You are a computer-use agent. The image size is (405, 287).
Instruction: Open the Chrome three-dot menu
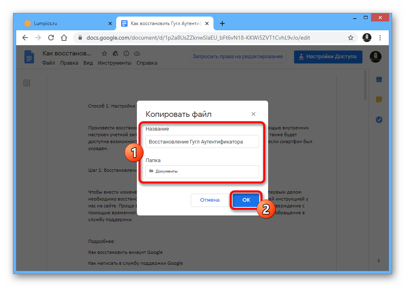380,38
